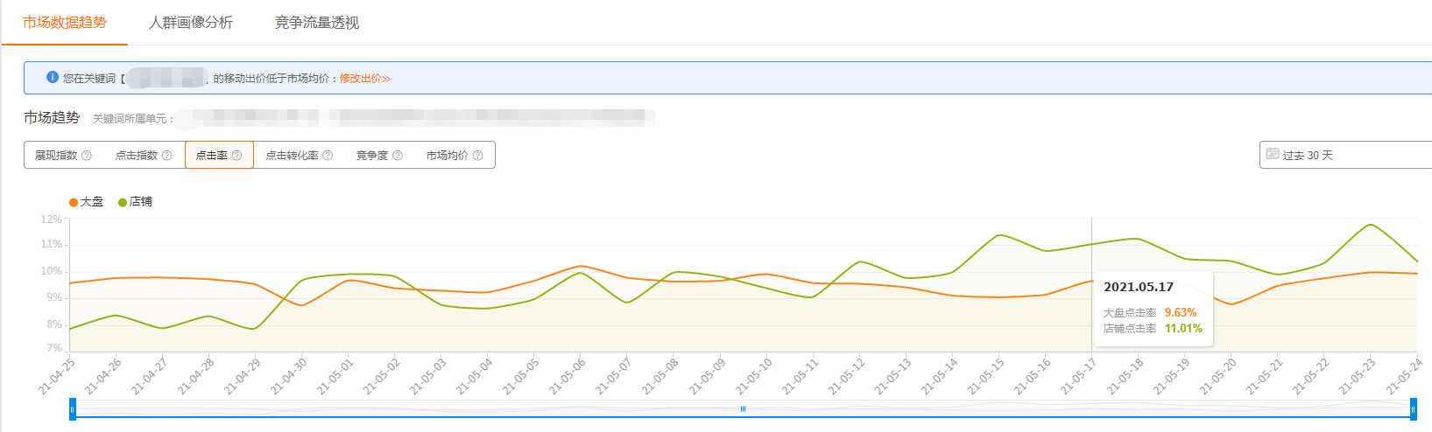Click the 21-05-06 date label on x-axis
Viewport: 1432px width, 432px height.
point(569,376)
